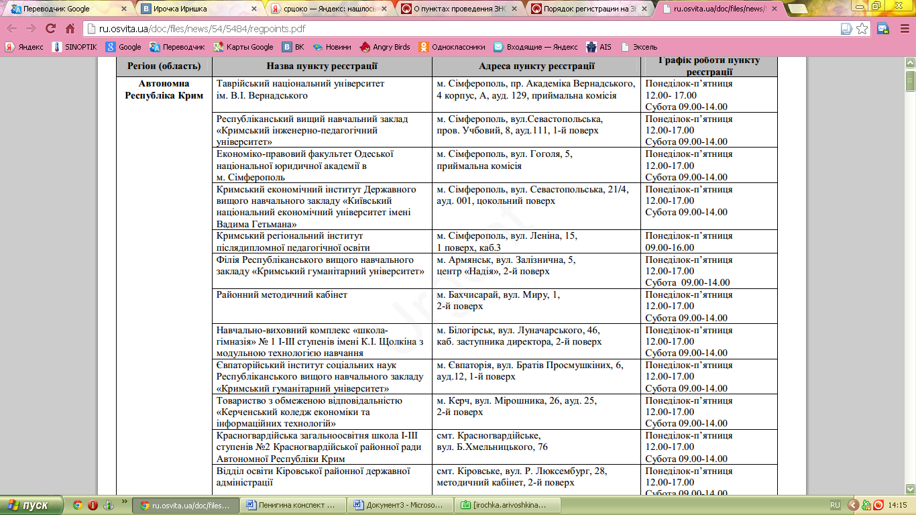Reload the page with the refresh icon
Screen dimensions: 916x515
click(x=51, y=29)
